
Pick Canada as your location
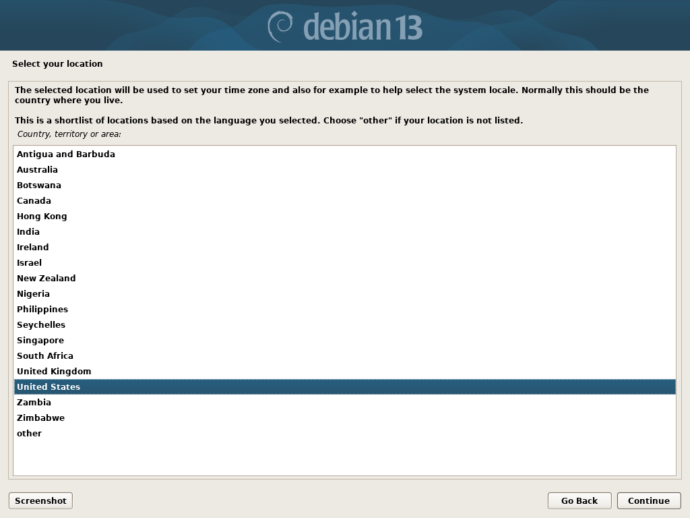click(x=344, y=200)
